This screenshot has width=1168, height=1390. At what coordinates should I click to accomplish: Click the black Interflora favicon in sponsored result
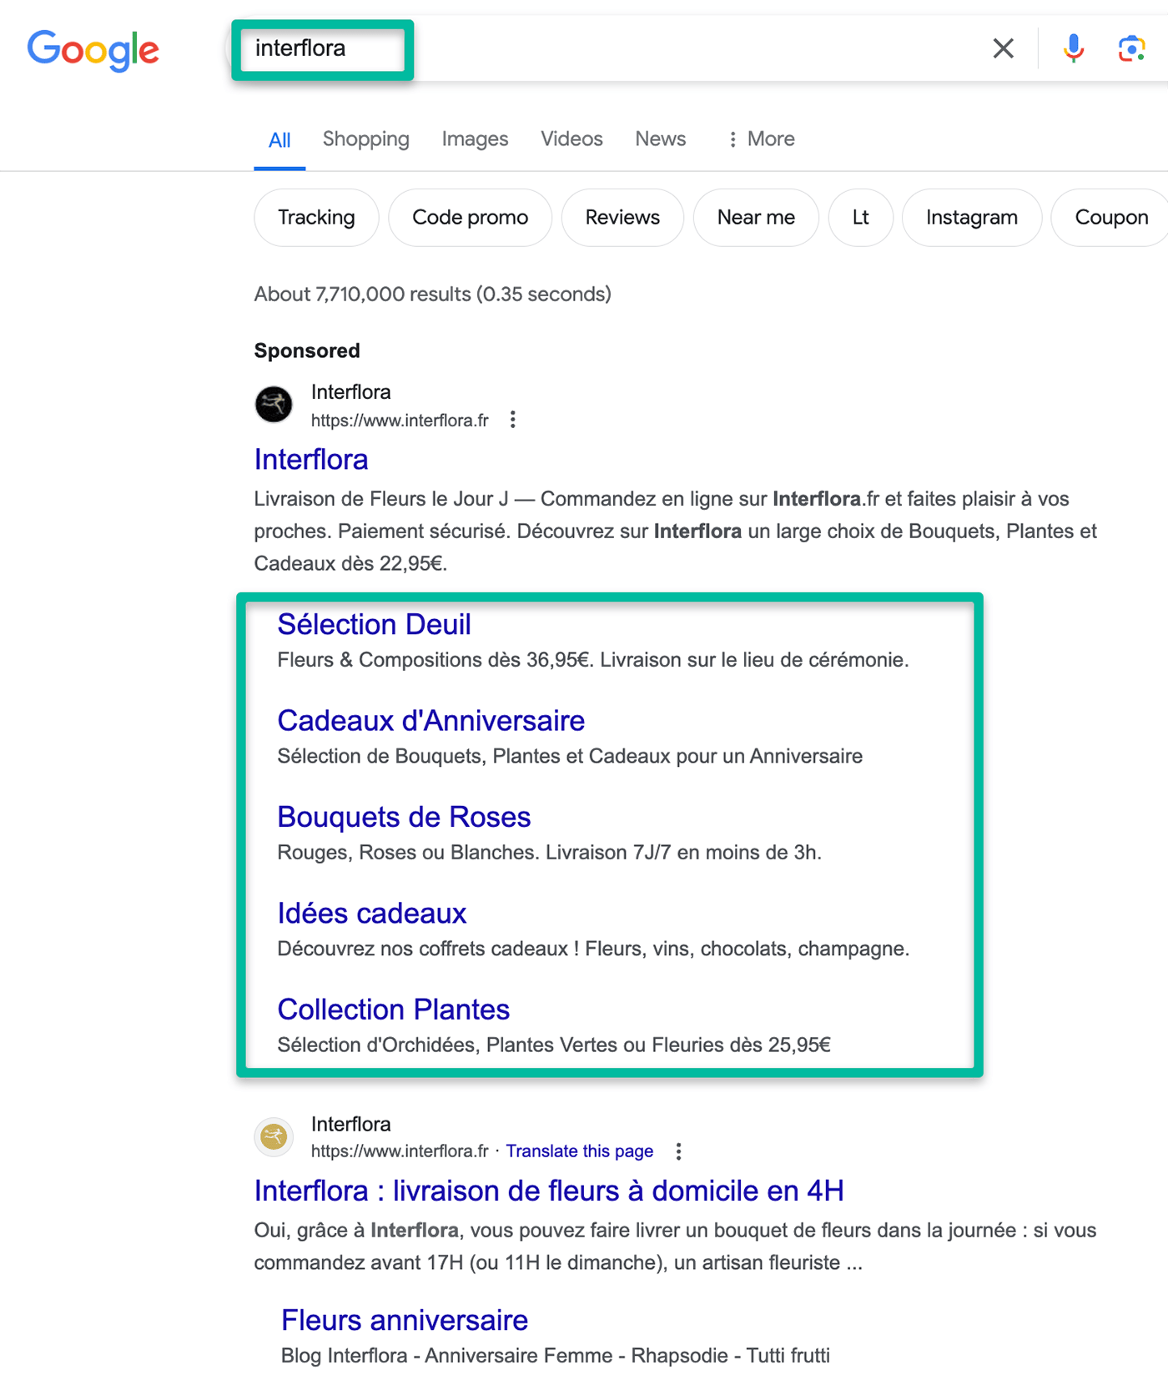point(274,405)
